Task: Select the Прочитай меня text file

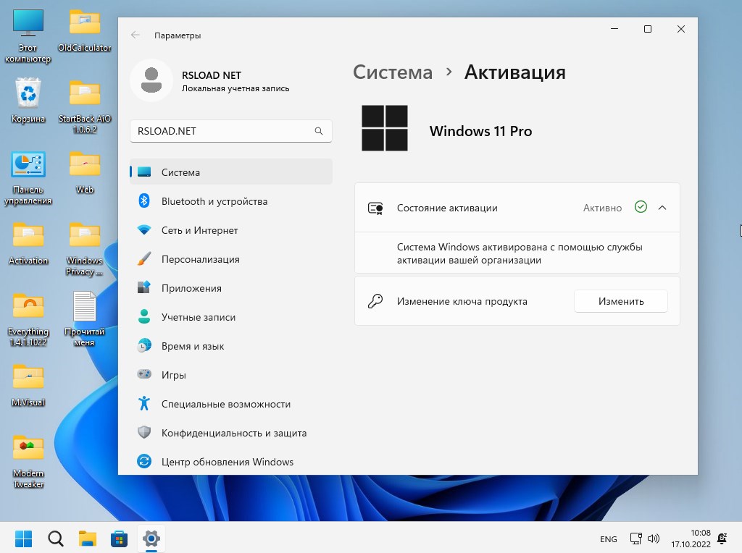Action: pos(85,319)
